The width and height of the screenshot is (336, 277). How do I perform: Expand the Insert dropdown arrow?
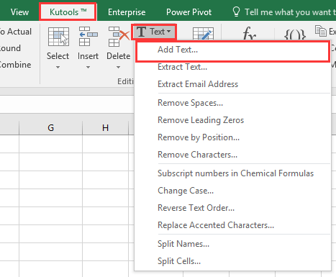click(x=88, y=68)
